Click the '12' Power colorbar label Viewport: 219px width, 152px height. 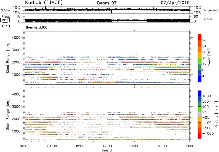pyautogui.click(x=204, y=64)
